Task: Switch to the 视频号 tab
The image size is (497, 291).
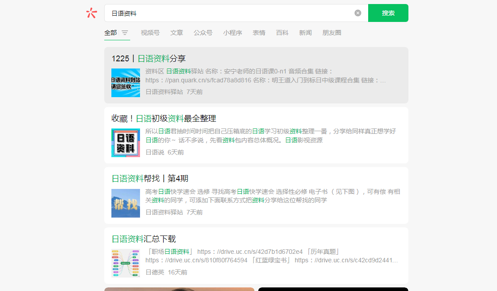Action: [150, 33]
